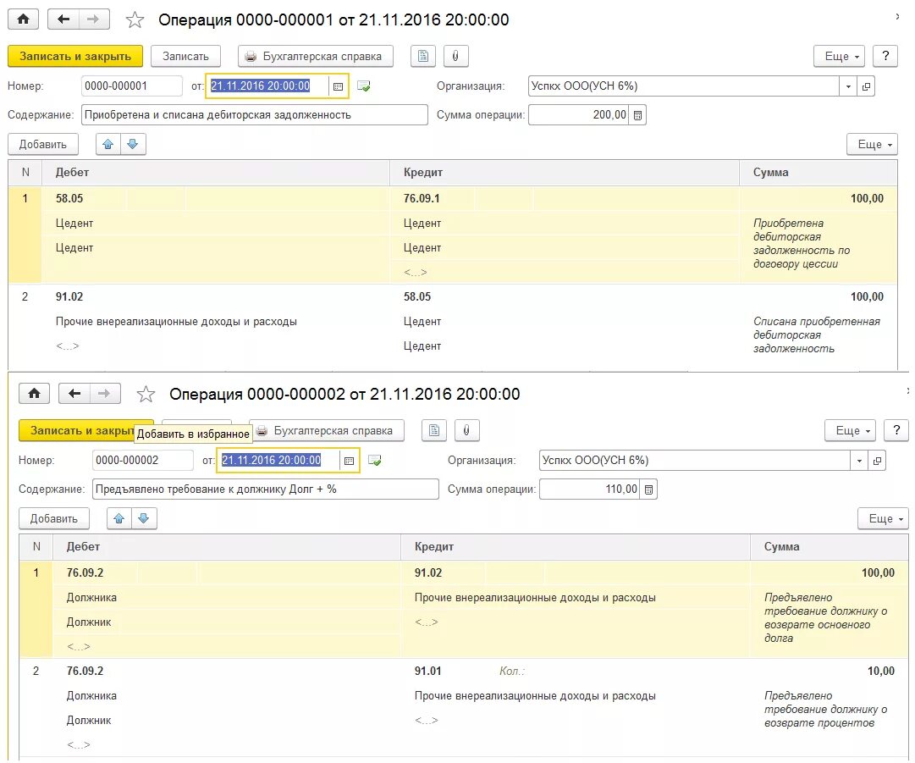Open calculator for Сумма операции 200,00

point(638,115)
